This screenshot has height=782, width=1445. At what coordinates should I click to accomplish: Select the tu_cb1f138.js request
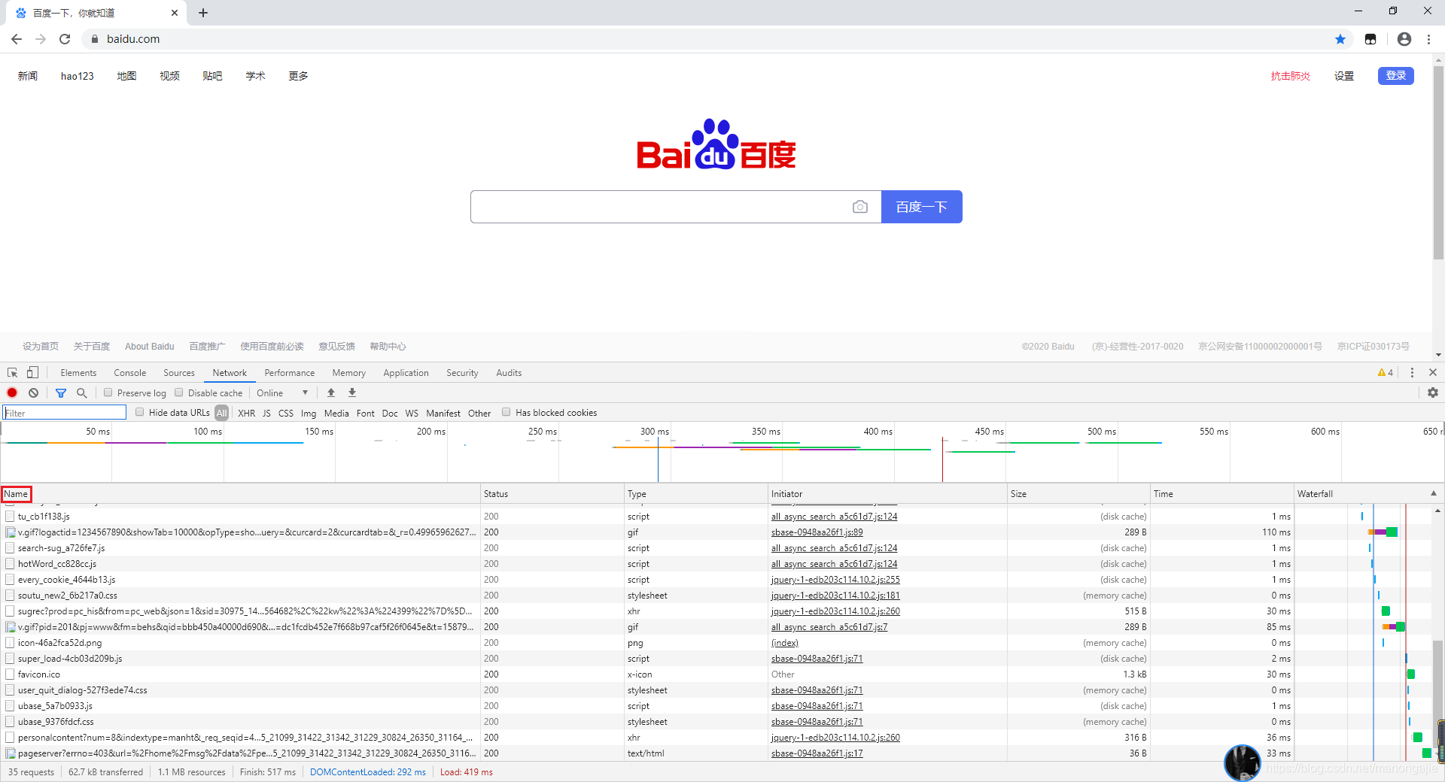point(44,517)
